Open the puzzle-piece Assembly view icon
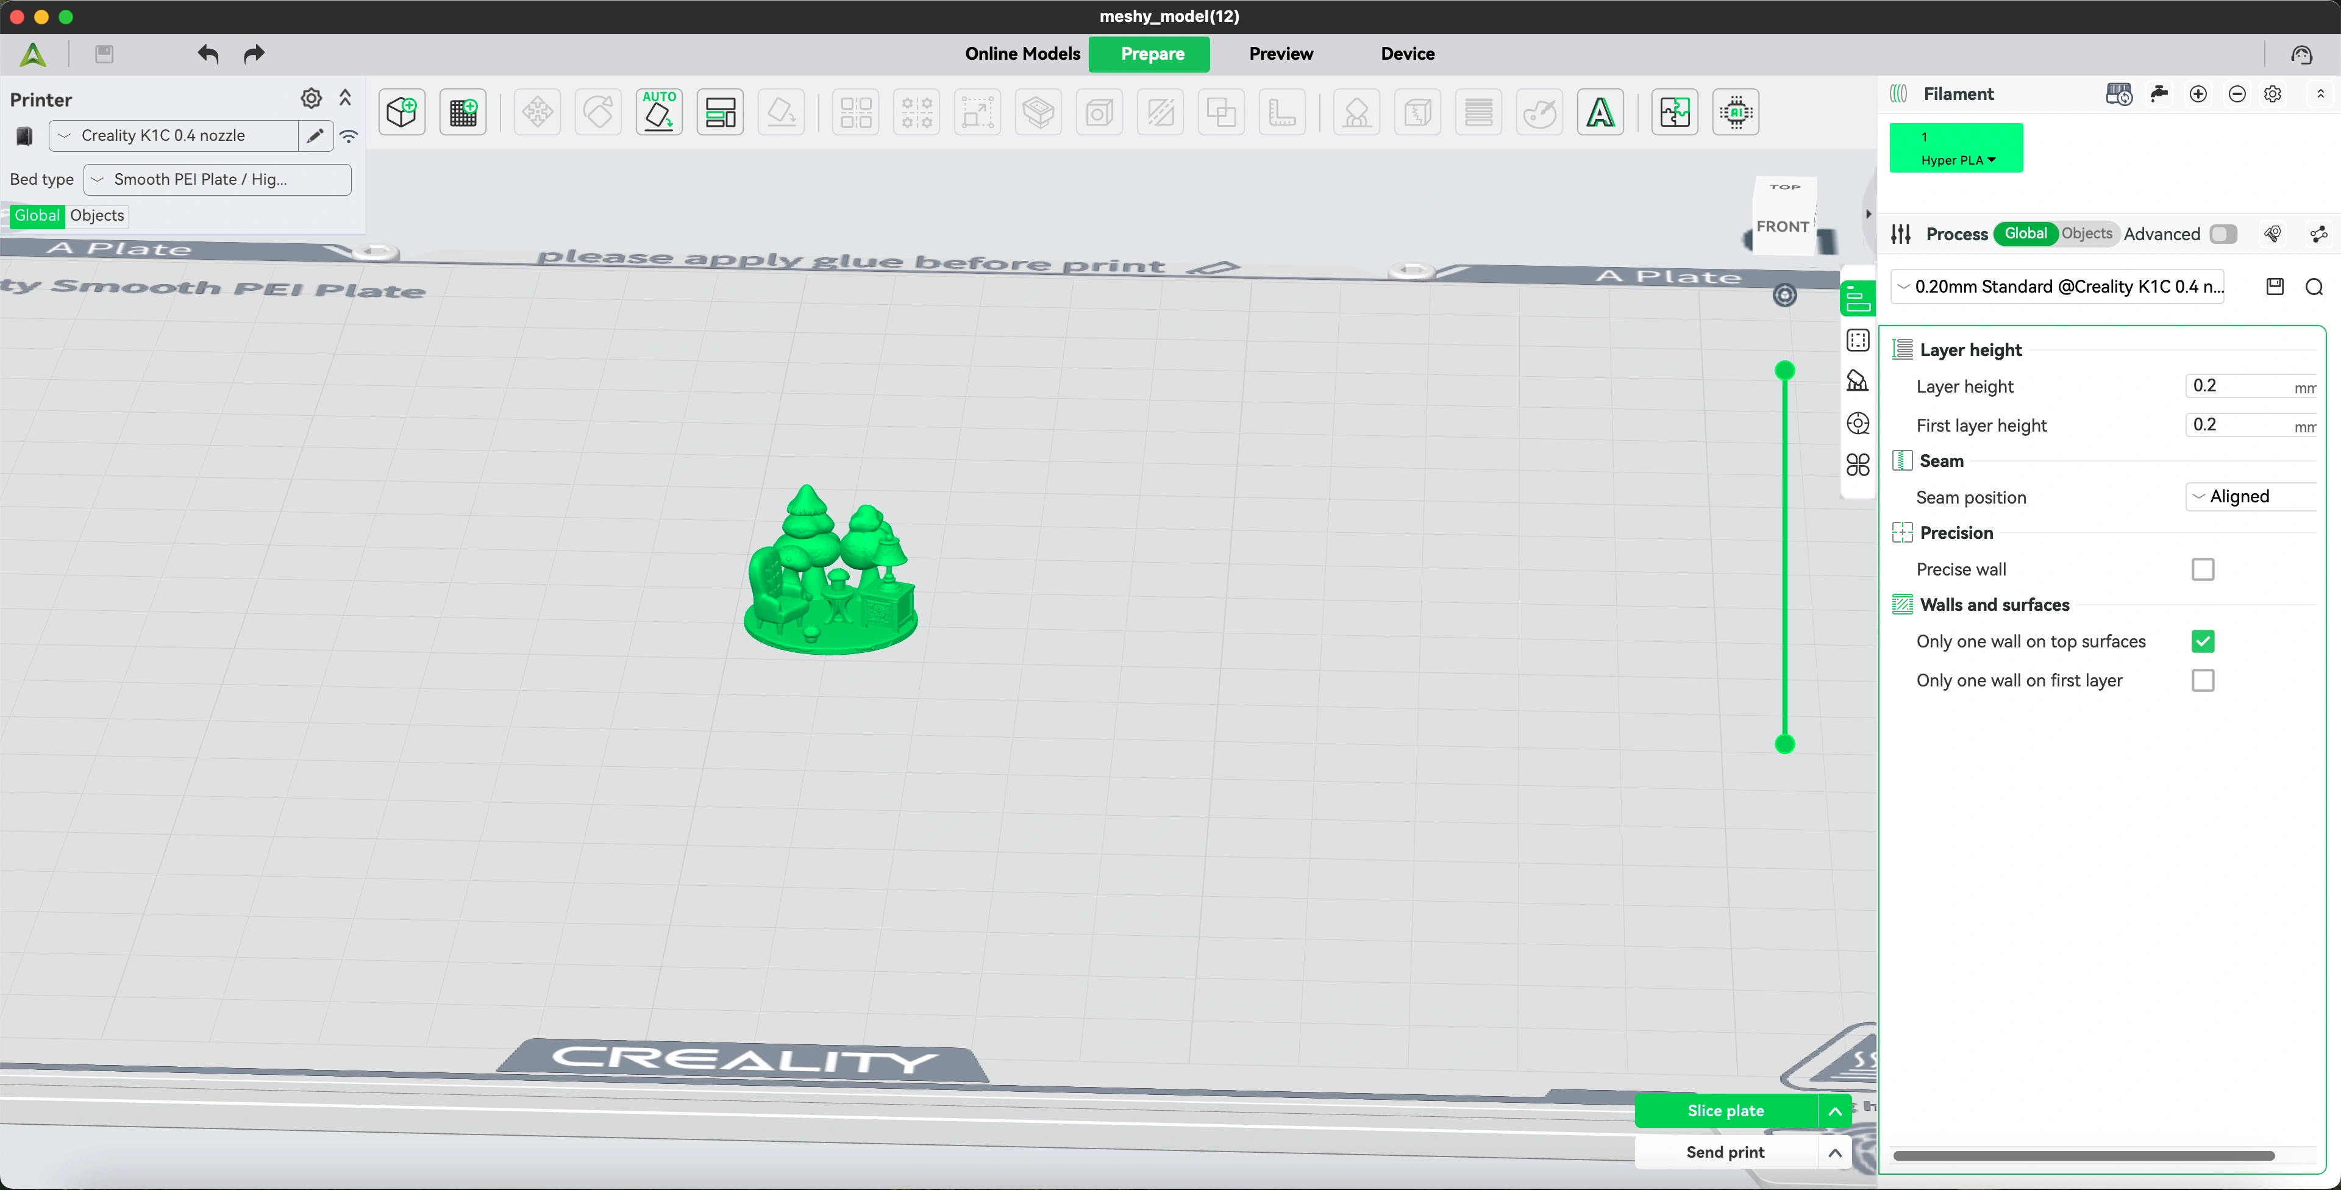The image size is (2341, 1190). pos(1674,113)
